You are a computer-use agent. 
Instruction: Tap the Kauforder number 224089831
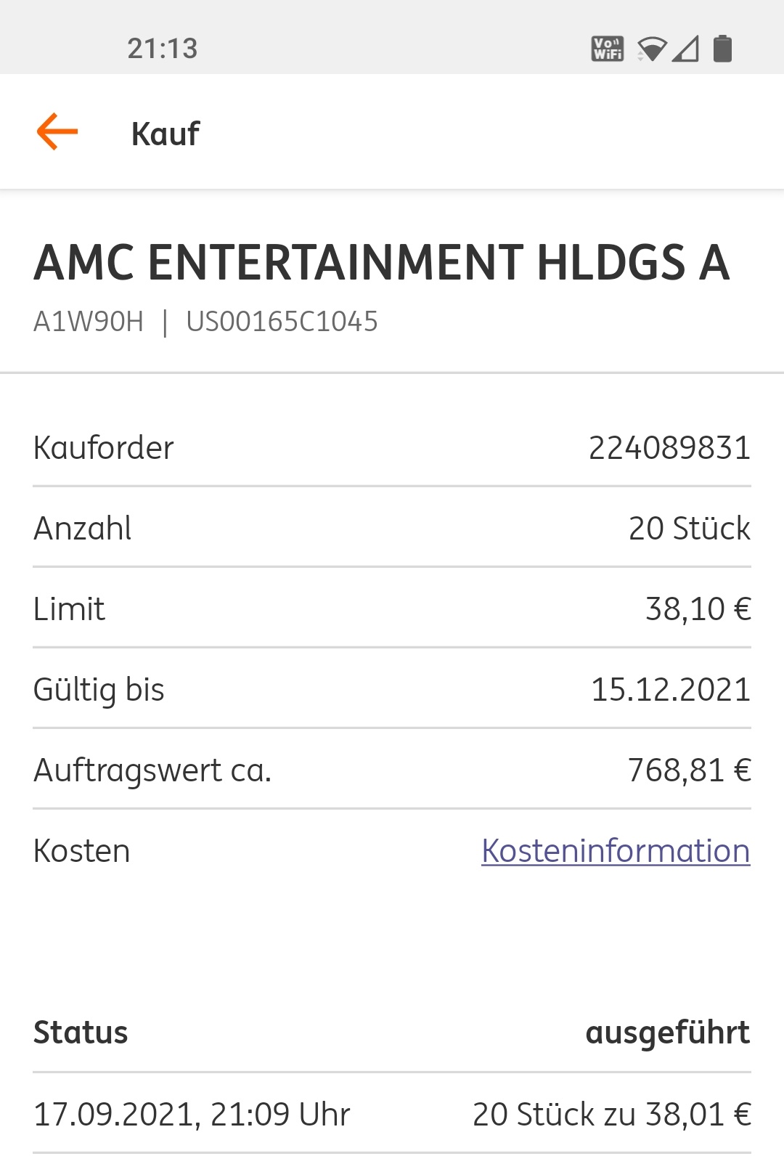[669, 448]
